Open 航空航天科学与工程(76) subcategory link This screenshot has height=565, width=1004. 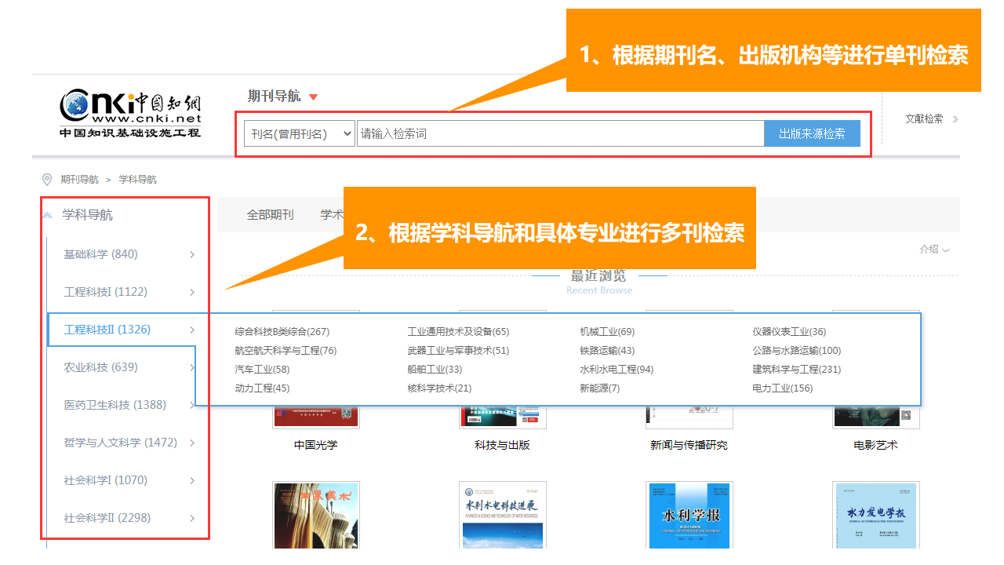tap(286, 351)
